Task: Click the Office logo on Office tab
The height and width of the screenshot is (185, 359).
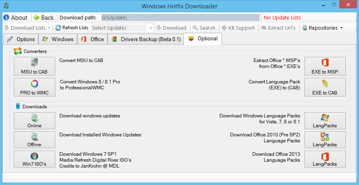Action: [84, 40]
